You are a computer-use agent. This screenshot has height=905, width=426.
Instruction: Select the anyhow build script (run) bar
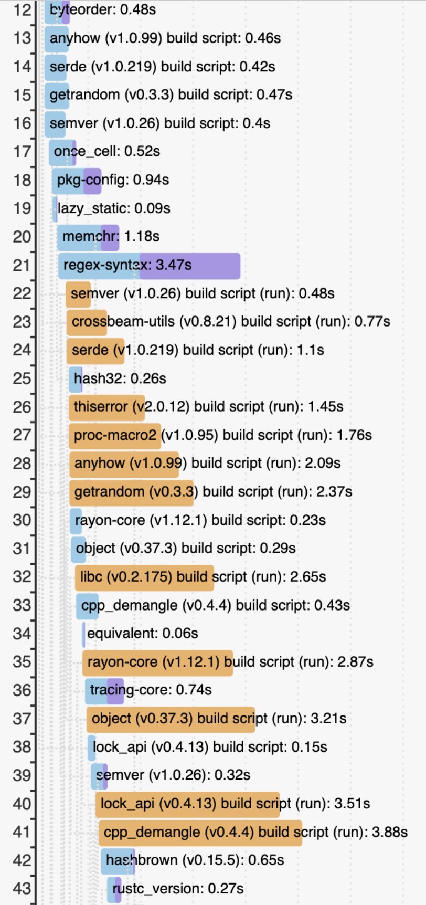(x=124, y=464)
